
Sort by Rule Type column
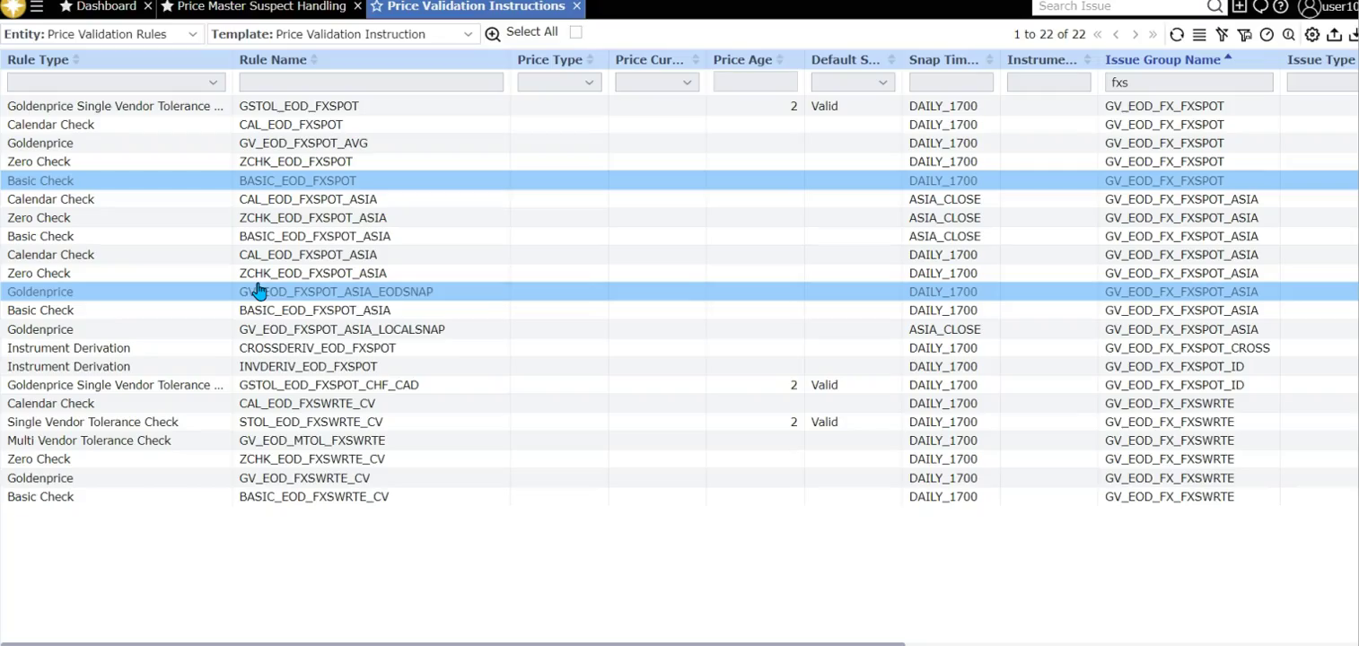pos(38,59)
